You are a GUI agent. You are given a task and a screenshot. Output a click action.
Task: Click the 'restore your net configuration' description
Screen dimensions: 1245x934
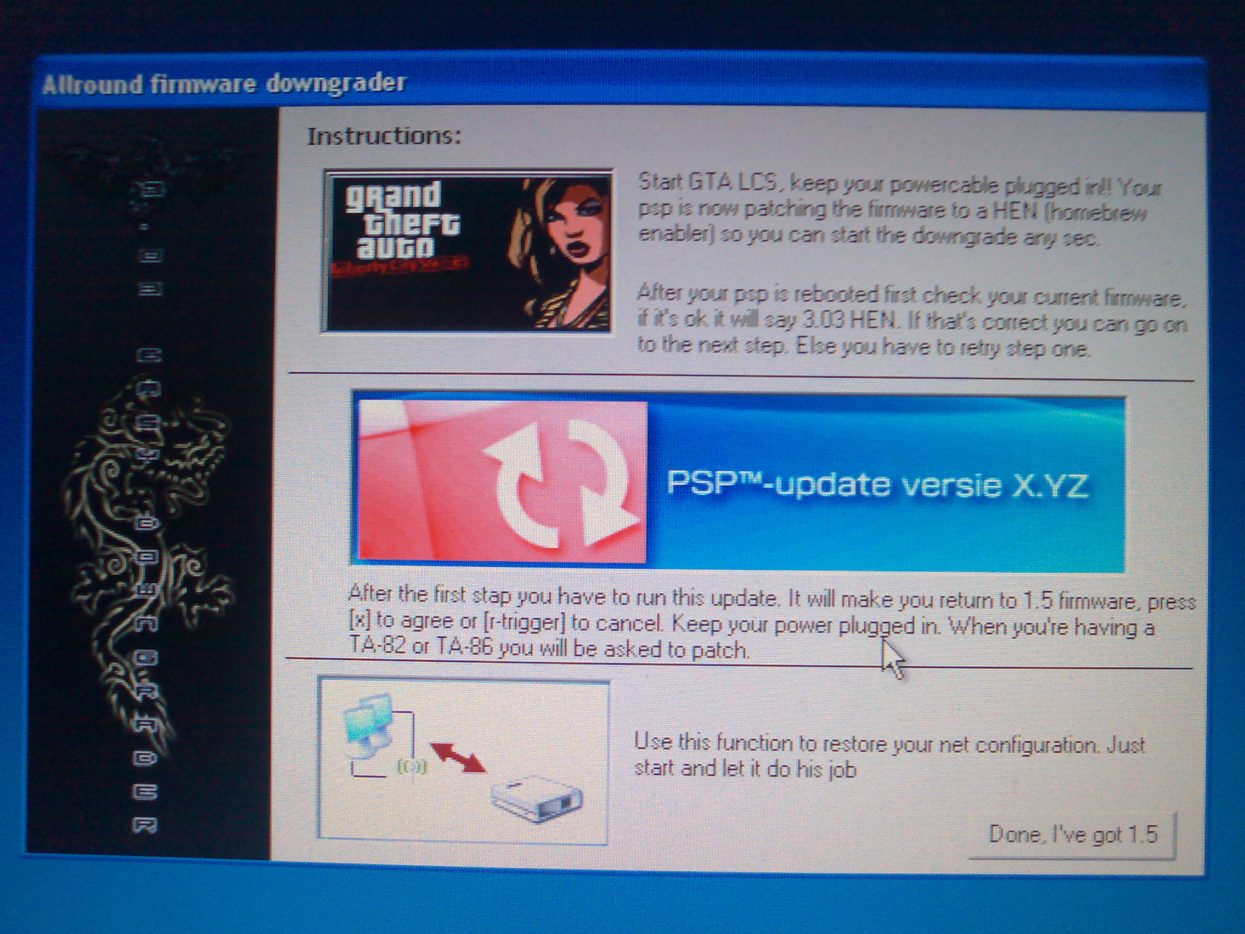(x=889, y=756)
